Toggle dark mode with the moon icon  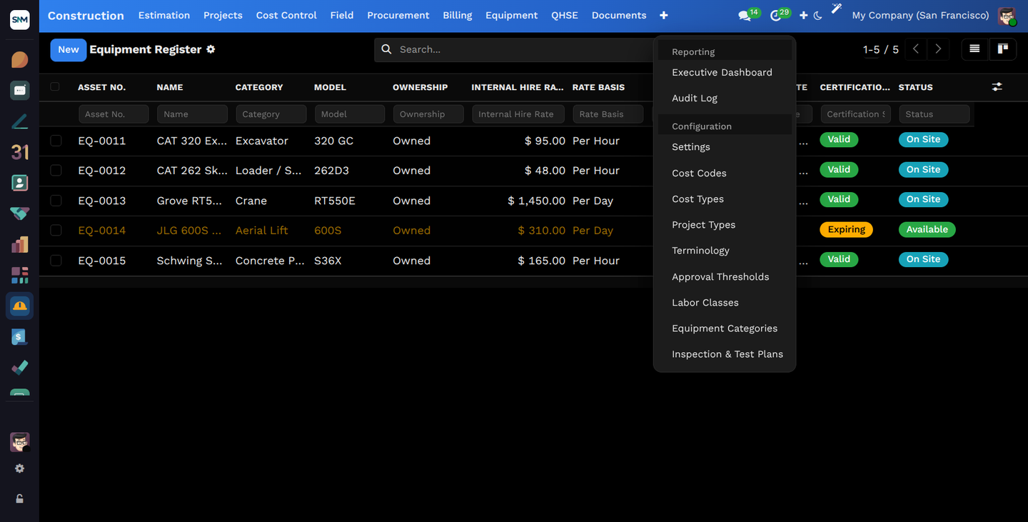(x=818, y=16)
